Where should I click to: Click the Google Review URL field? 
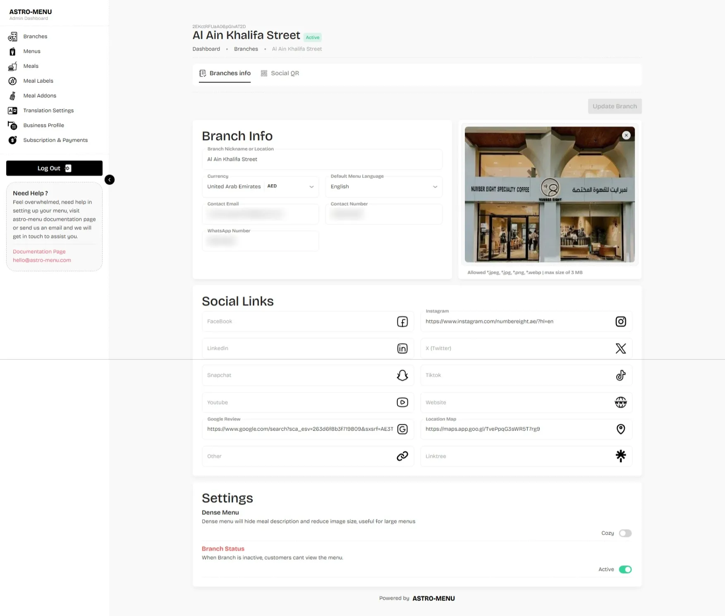(308, 429)
